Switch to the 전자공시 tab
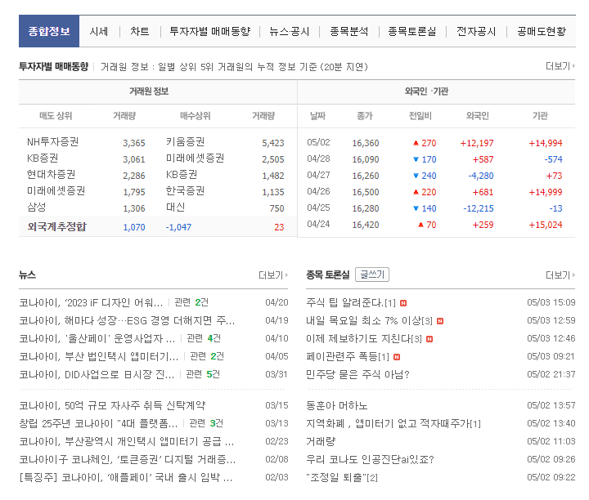Image resolution: width=589 pixels, height=500 pixels. pyautogui.click(x=476, y=32)
